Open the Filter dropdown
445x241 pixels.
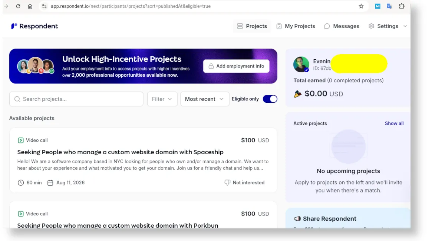pyautogui.click(x=162, y=99)
